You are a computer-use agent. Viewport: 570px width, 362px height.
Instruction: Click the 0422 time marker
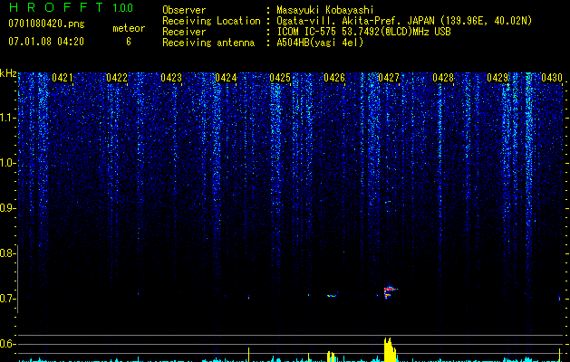(117, 78)
